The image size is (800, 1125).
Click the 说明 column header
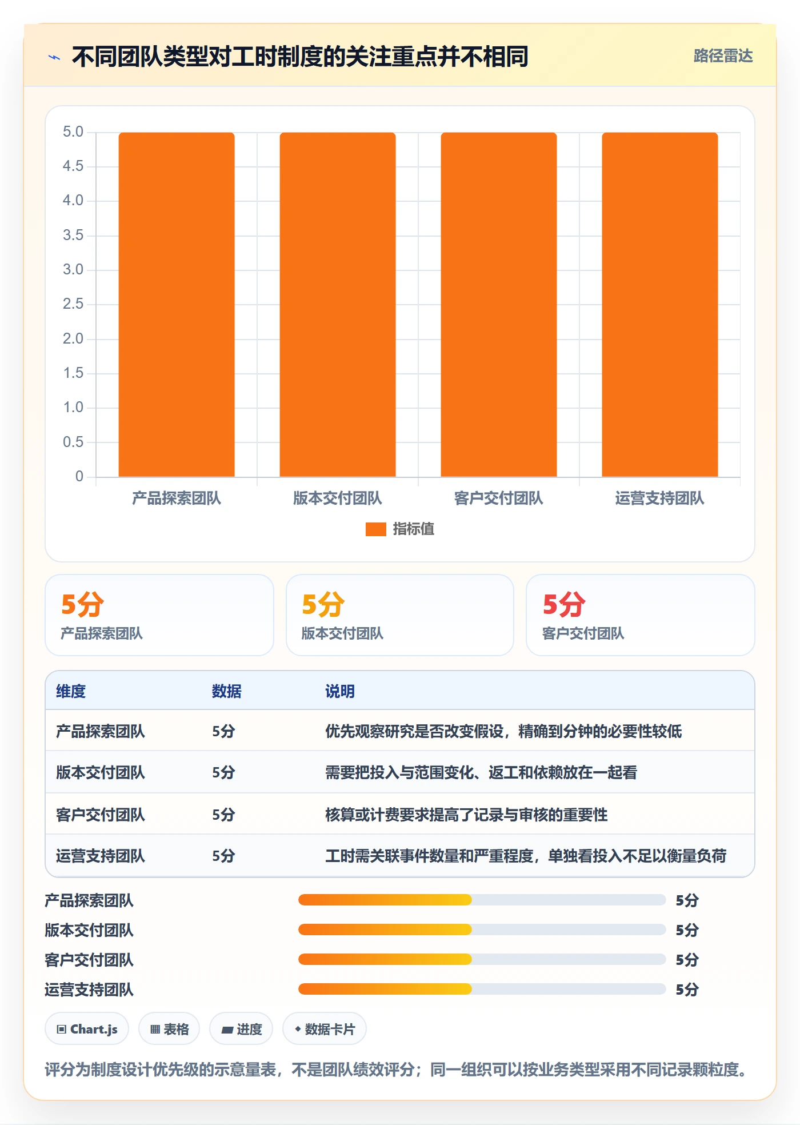click(x=340, y=691)
